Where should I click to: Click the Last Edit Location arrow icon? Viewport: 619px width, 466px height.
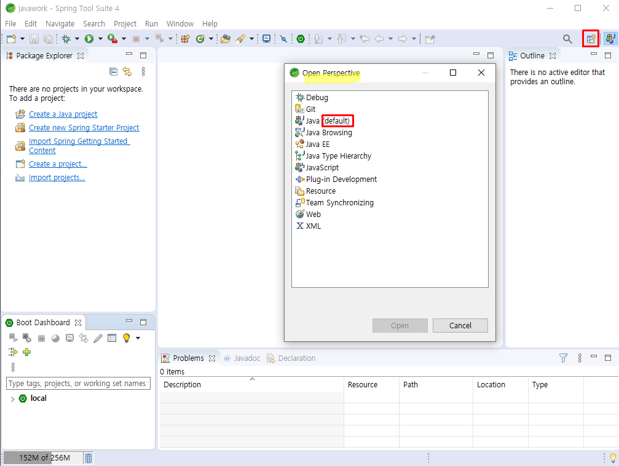365,39
